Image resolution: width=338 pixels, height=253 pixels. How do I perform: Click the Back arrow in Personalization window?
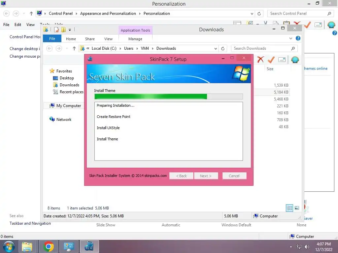(7, 14)
